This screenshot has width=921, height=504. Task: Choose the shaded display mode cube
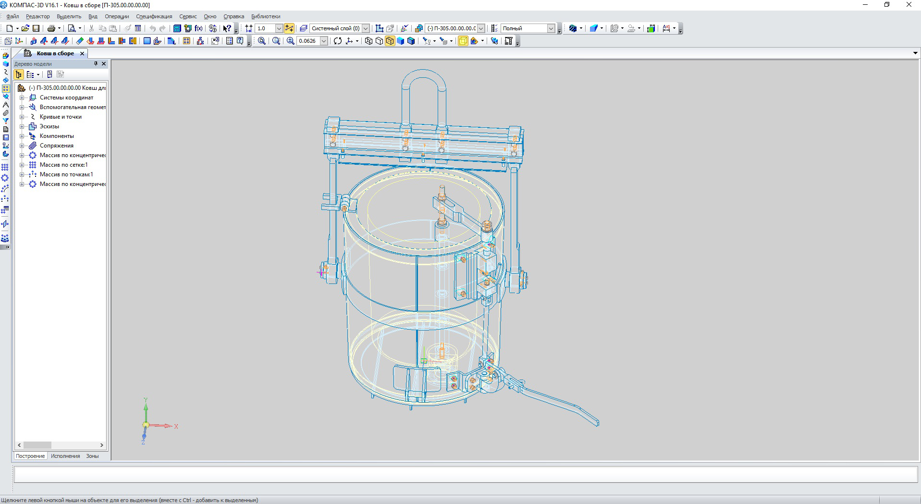400,41
